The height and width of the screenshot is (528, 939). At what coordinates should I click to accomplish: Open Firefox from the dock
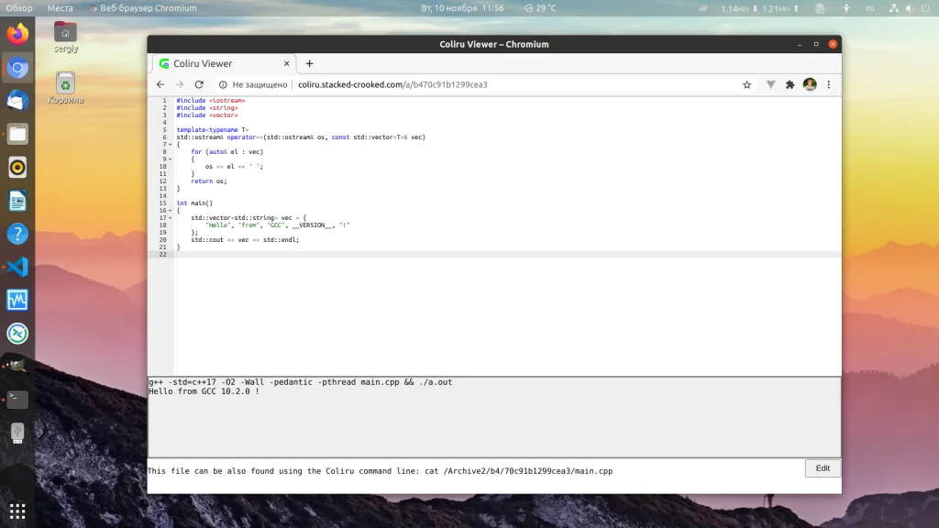(17, 35)
